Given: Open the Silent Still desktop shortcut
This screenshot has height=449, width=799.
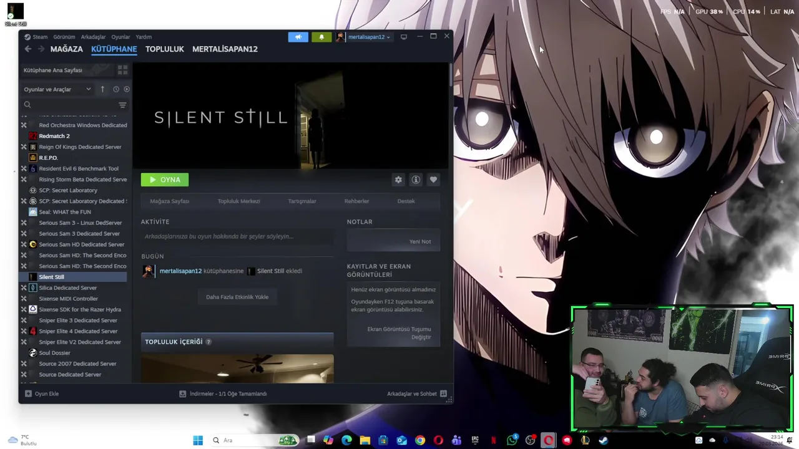Looking at the screenshot, I should click(16, 15).
